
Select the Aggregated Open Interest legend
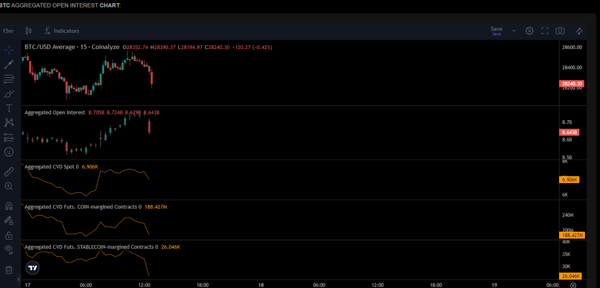(x=54, y=112)
